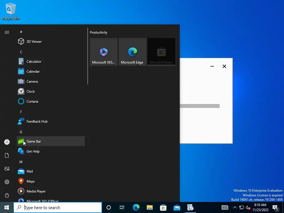Open the clock and date flyout
The width and height of the screenshot is (284, 213).
[x=260, y=207]
